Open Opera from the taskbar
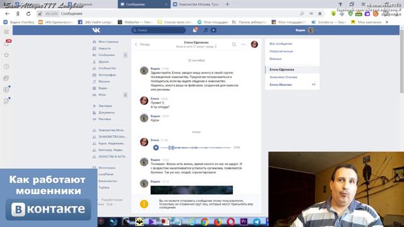The height and width of the screenshot is (227, 404). coord(230,221)
